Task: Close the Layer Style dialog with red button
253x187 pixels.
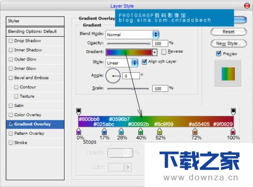Action: (x=247, y=6)
